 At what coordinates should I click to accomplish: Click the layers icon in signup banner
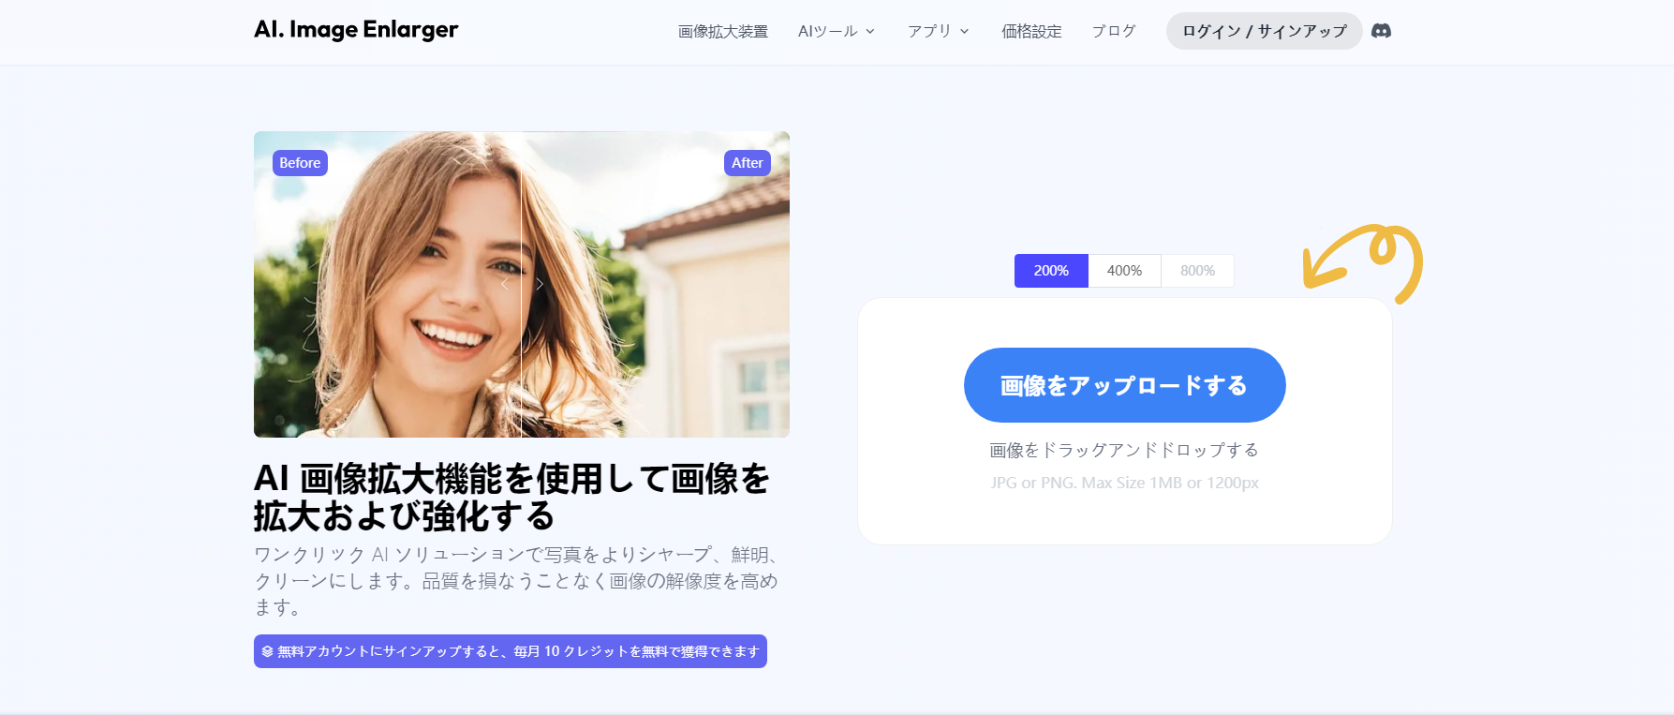click(268, 651)
